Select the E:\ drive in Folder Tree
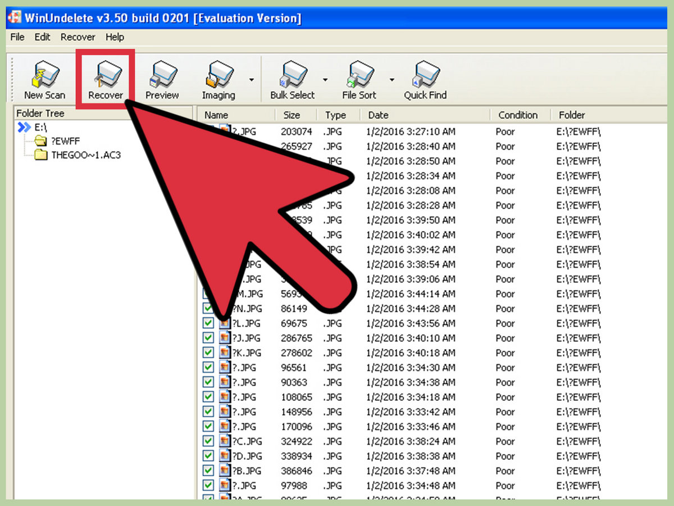This screenshot has width=674, height=506. pos(40,128)
